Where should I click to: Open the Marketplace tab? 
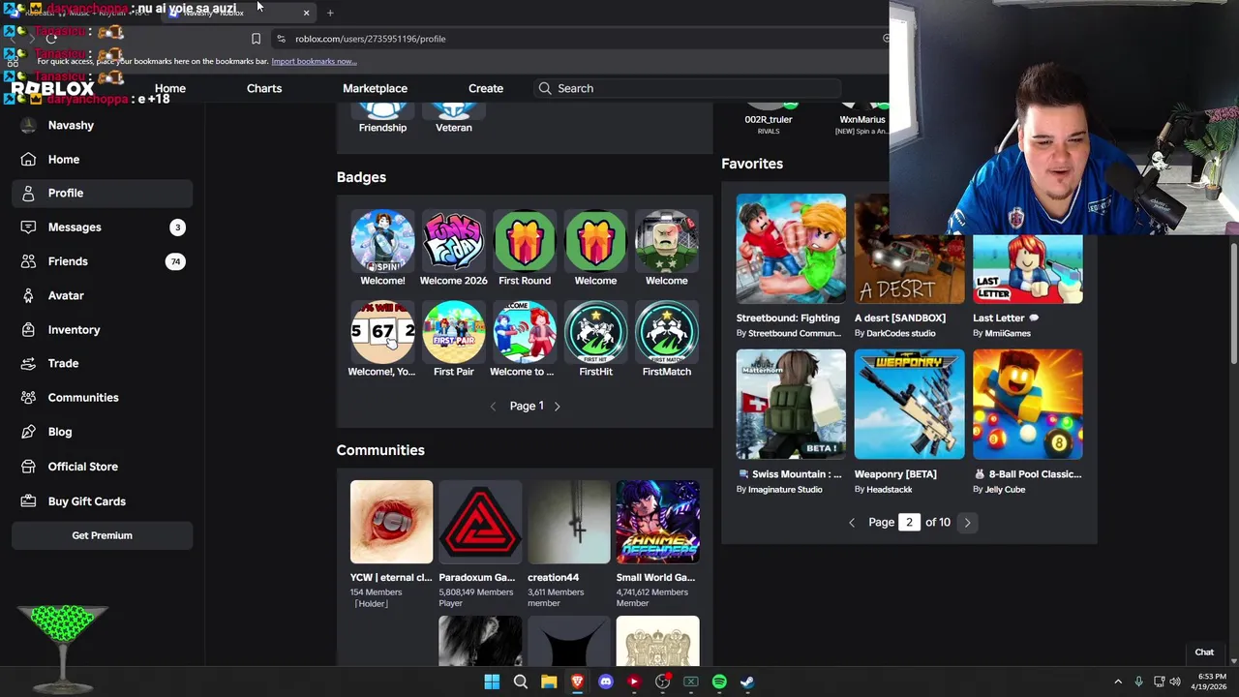375,88
